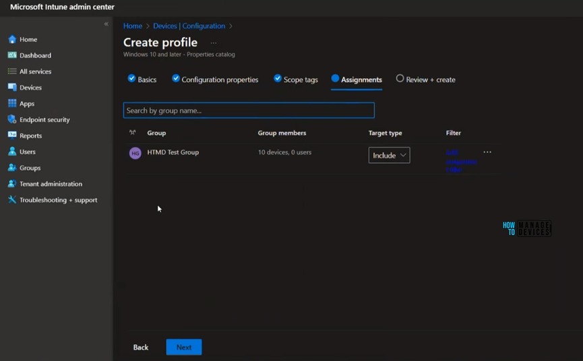
Task: Open the ellipsis menu beside Create profile
Action: point(214,42)
